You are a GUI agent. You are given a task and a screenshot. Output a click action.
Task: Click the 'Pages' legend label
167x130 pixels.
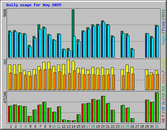coord(163,40)
